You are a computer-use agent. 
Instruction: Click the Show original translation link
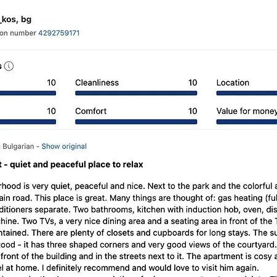64,147
